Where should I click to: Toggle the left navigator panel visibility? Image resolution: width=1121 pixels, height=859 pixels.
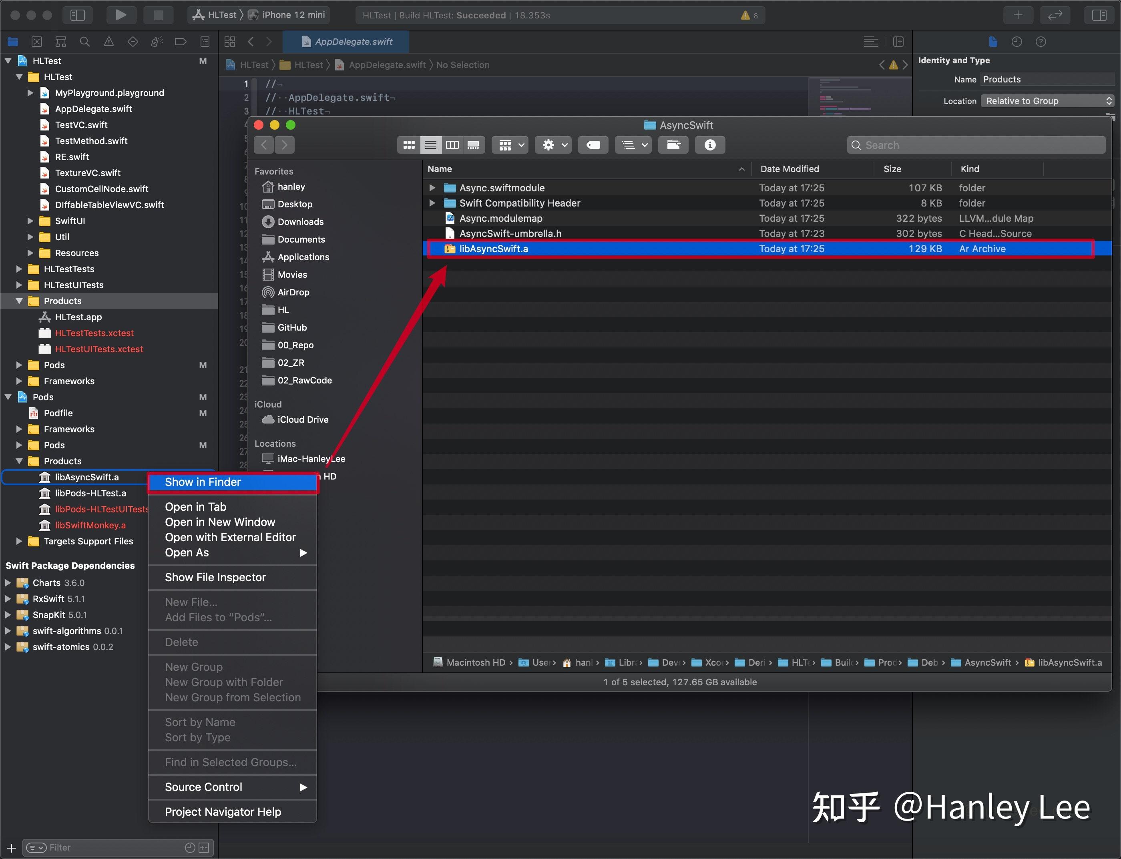(77, 15)
